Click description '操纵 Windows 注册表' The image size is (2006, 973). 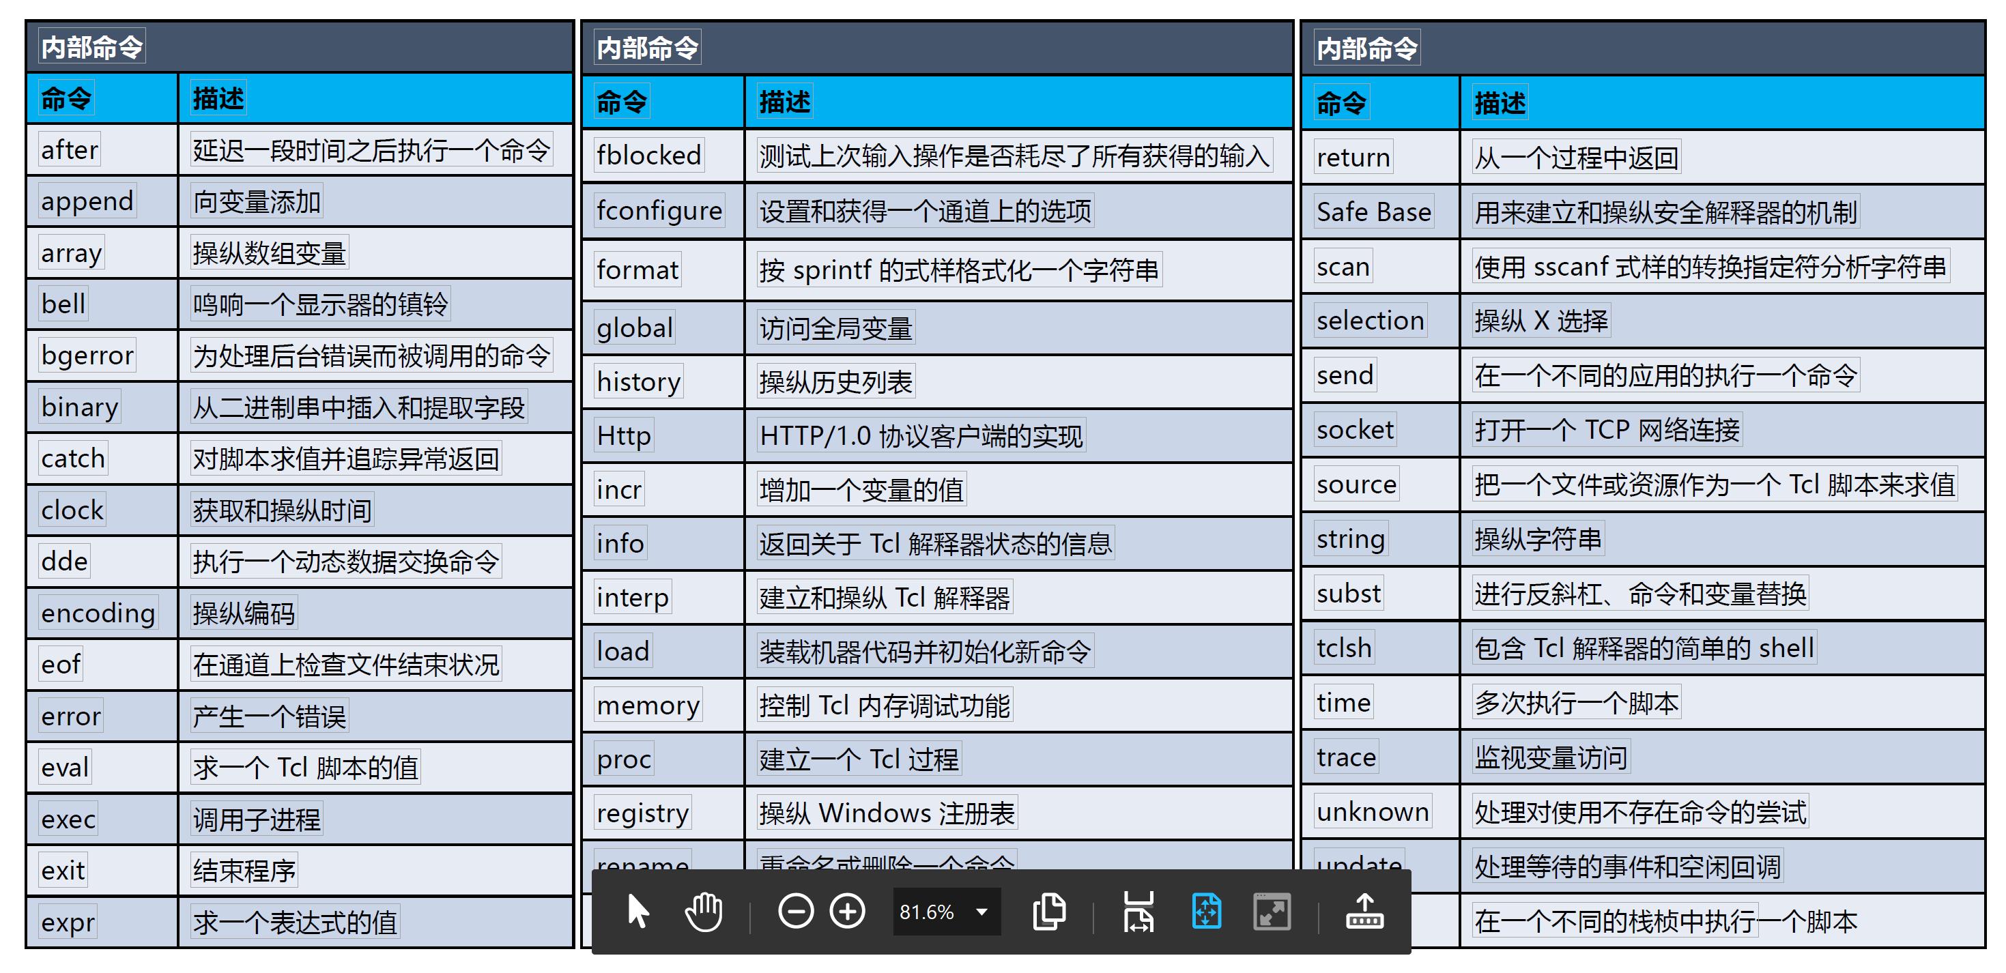(887, 813)
